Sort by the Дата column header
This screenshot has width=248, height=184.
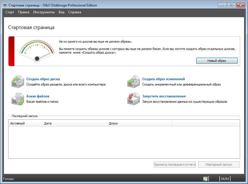click(75, 123)
